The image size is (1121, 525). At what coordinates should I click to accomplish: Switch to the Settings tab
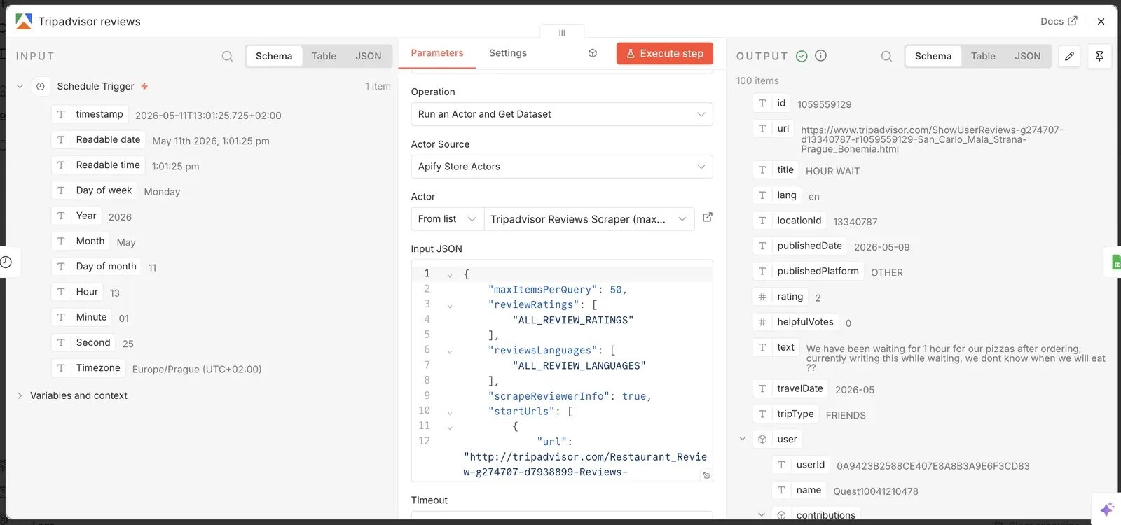coord(508,53)
